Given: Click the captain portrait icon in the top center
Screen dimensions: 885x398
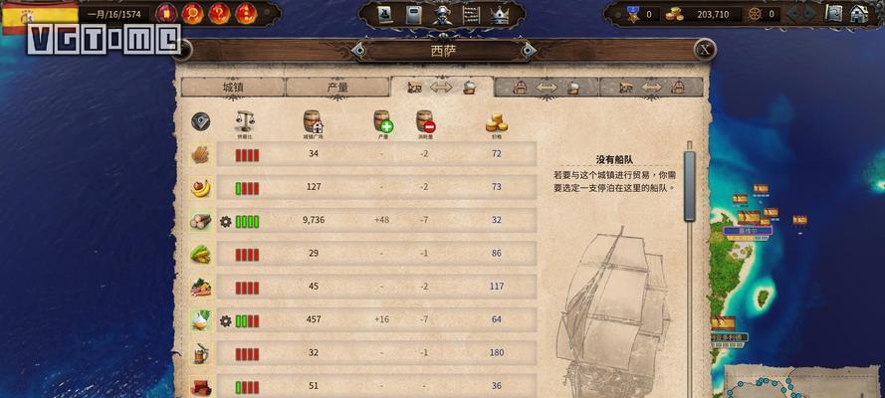Looking at the screenshot, I should (442, 15).
